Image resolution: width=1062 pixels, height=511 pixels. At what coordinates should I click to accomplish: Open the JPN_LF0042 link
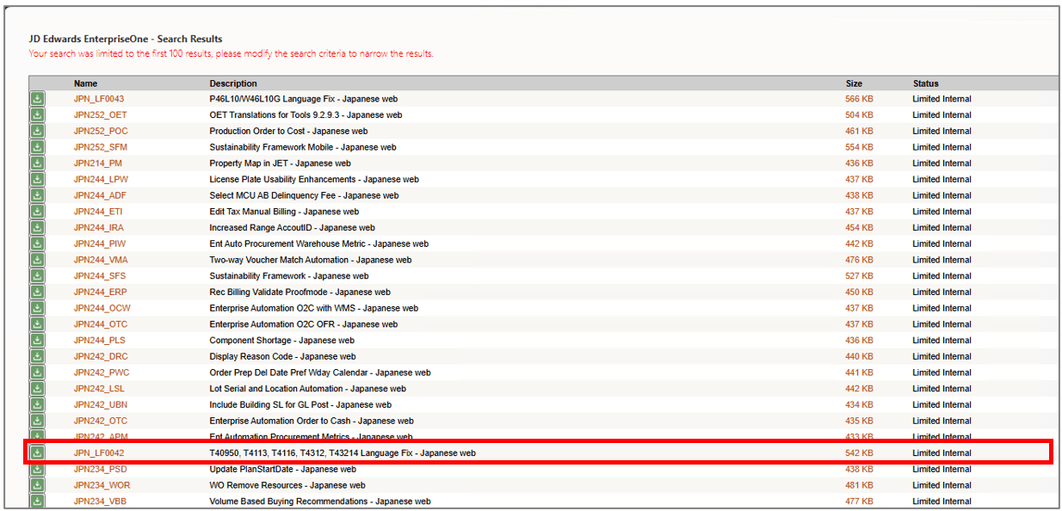pyautogui.click(x=99, y=453)
